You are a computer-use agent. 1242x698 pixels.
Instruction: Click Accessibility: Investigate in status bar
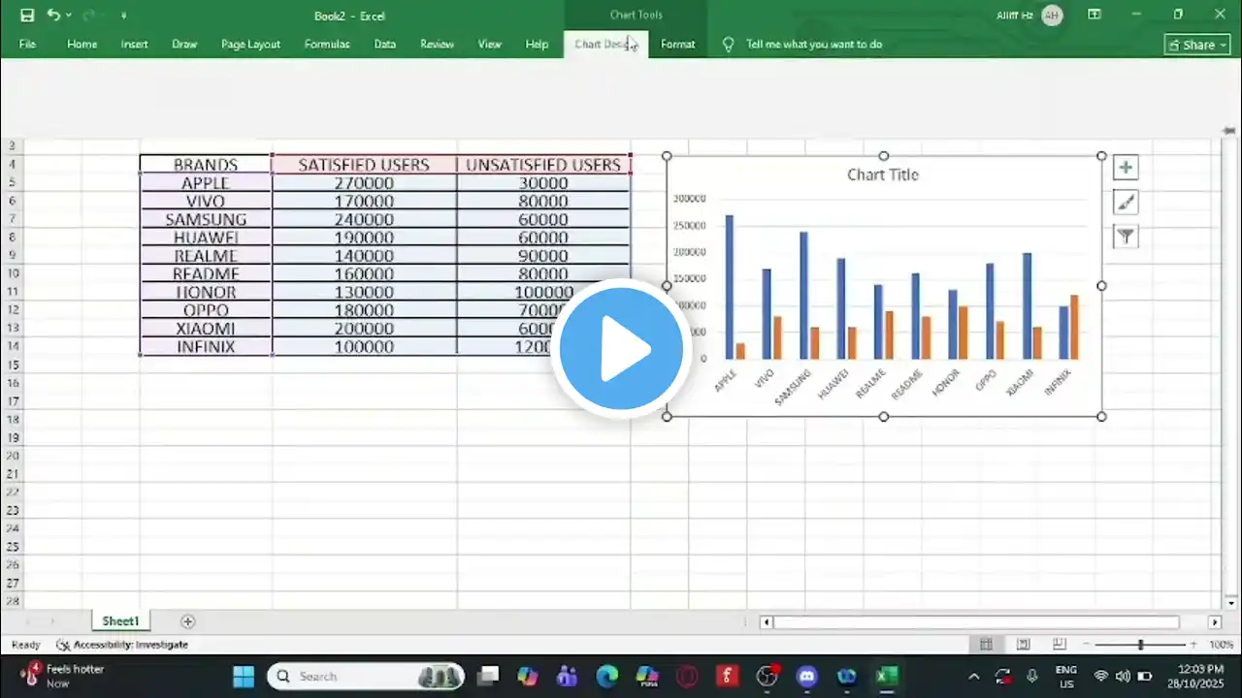click(122, 645)
